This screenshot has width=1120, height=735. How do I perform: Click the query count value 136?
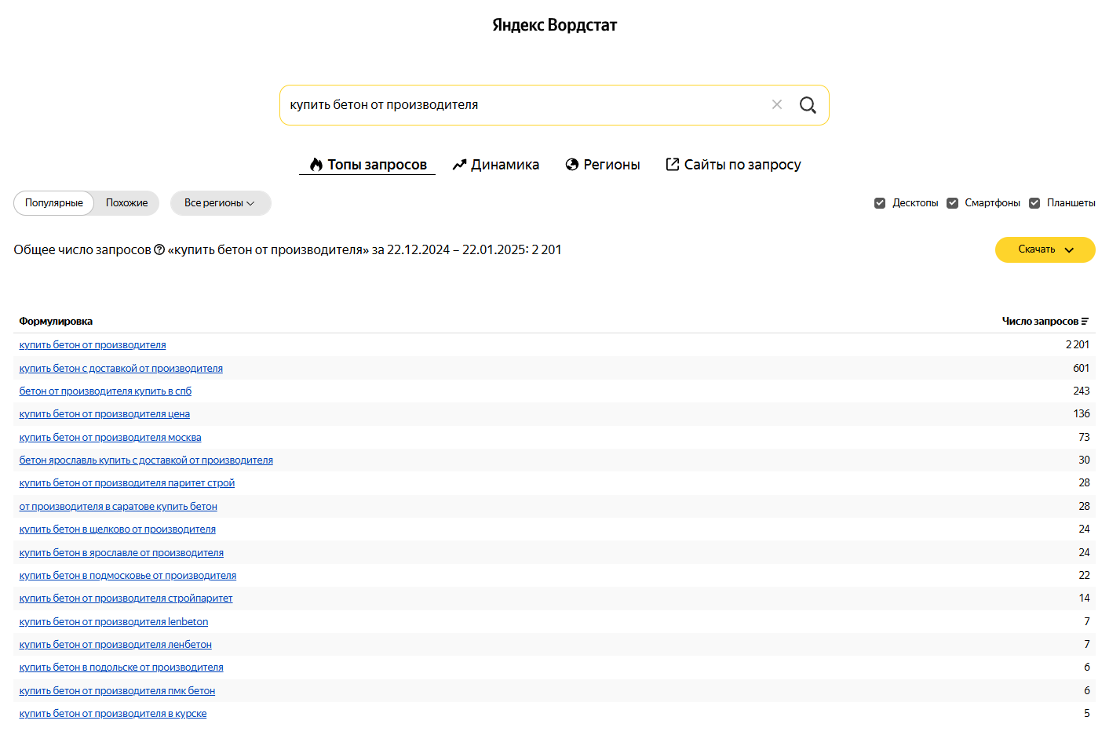[x=1082, y=414]
